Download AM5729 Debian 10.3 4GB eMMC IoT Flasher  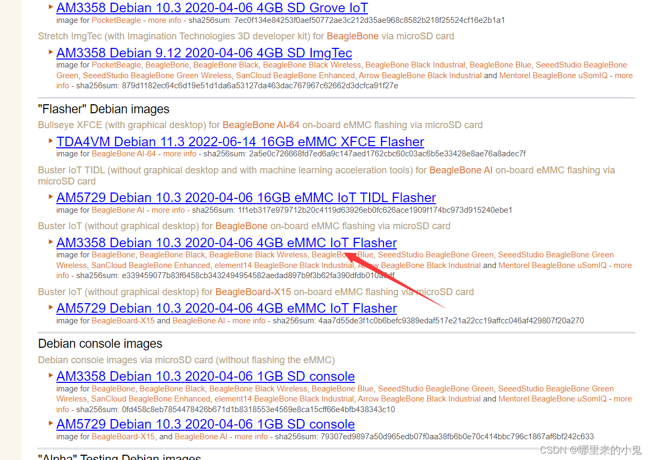(227, 308)
